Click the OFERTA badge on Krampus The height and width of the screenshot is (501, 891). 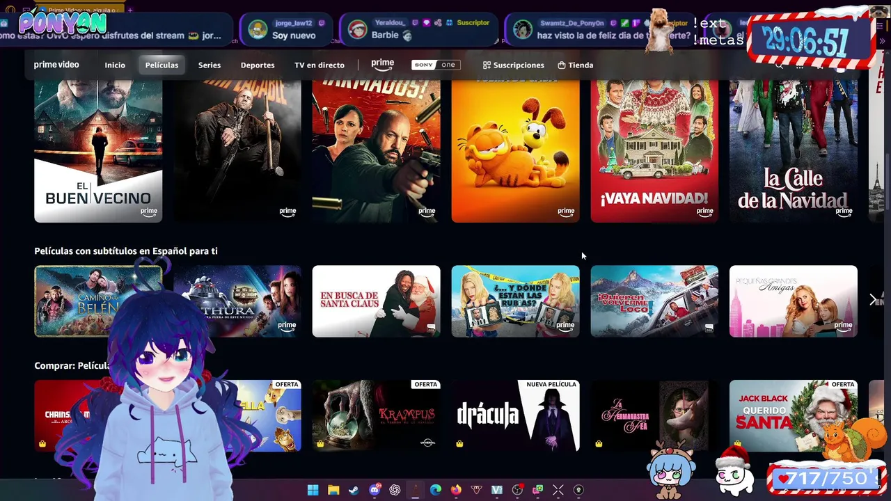pyautogui.click(x=425, y=384)
